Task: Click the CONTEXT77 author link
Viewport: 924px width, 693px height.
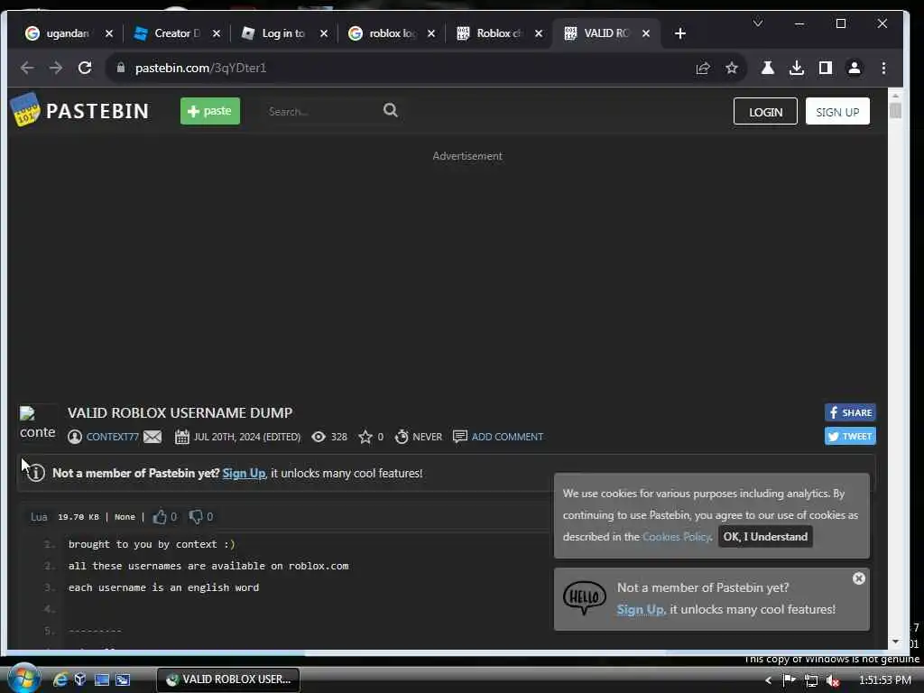Action: pyautogui.click(x=113, y=437)
